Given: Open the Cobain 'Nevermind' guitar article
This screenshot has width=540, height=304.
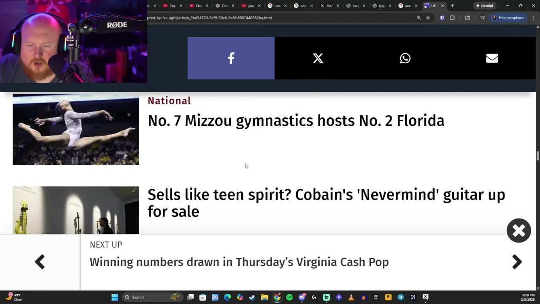Looking at the screenshot, I should [x=326, y=203].
